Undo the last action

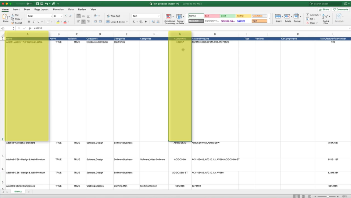[46, 4]
